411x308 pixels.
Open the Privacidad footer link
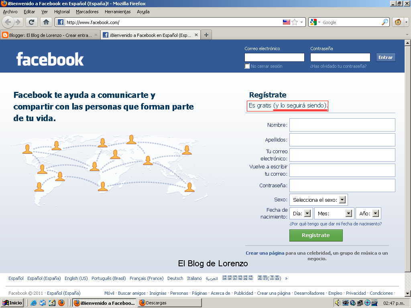pyautogui.click(x=356, y=293)
